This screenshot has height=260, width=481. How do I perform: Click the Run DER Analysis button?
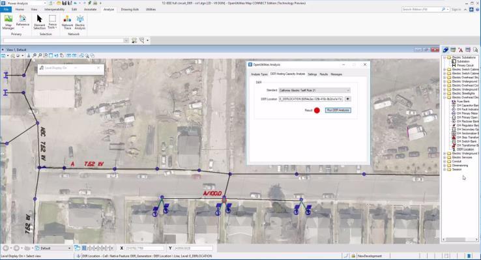pyautogui.click(x=338, y=110)
